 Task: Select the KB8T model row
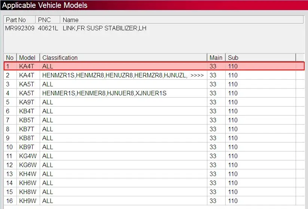154,138
